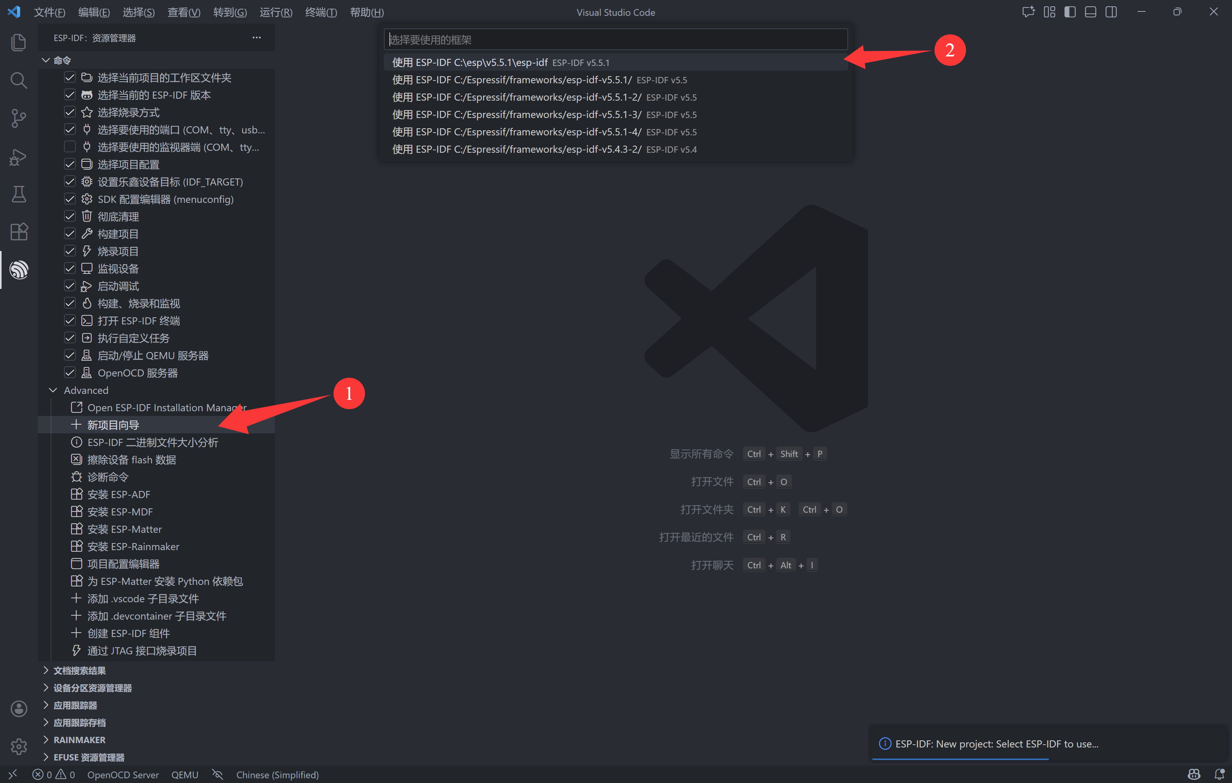Run the full clean trash command
1232x783 pixels.
point(118,216)
